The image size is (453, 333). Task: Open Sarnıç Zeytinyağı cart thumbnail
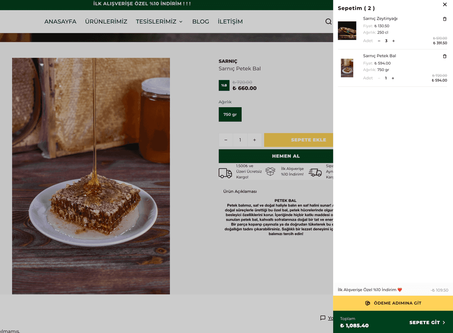click(x=347, y=31)
